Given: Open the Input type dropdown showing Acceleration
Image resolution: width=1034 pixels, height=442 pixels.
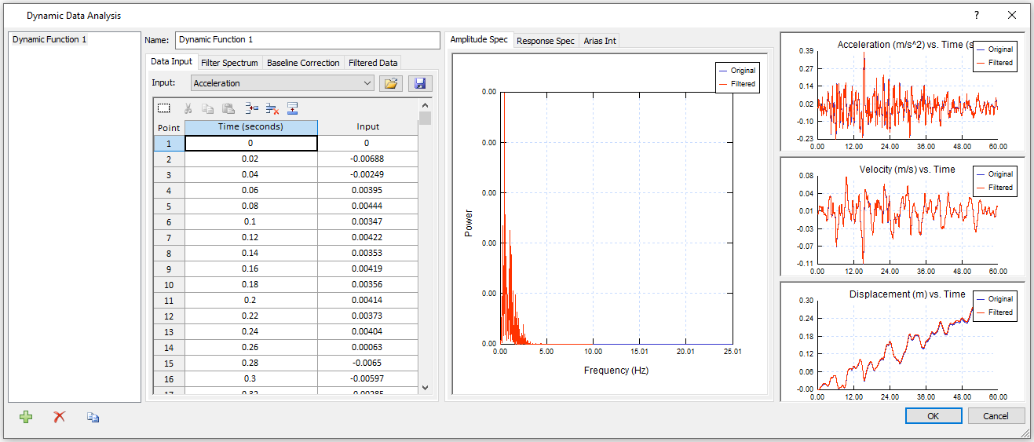Looking at the screenshot, I should pos(283,83).
